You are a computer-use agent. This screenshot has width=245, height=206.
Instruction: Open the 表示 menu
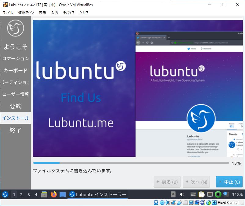click(x=42, y=13)
